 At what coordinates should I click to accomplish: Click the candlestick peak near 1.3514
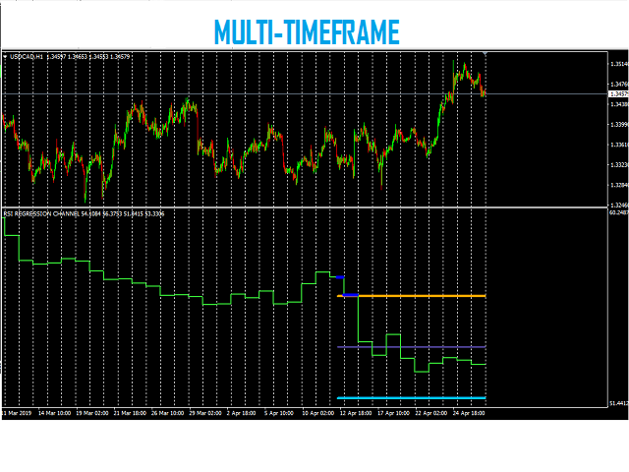(x=455, y=65)
